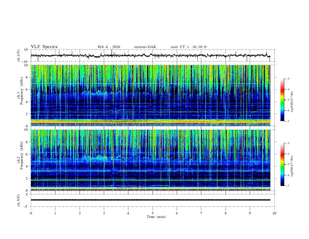This screenshot has width=309, height=239.
Task: Click tick label "10" on the Time axis
Action: 274,213
